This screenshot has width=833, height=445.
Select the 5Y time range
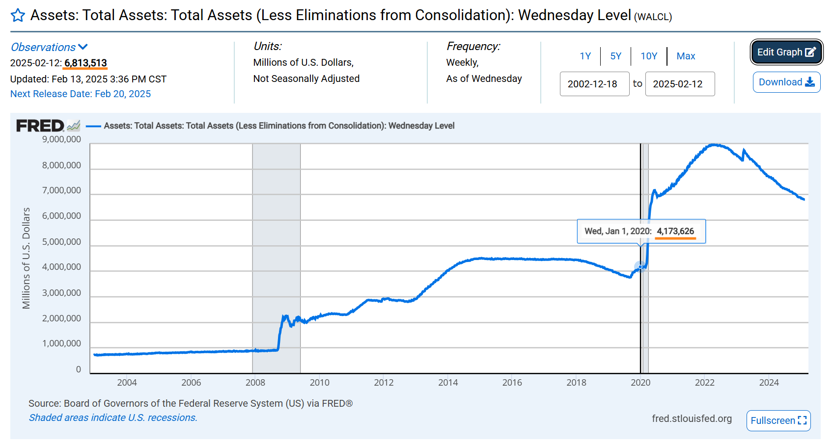pyautogui.click(x=616, y=56)
